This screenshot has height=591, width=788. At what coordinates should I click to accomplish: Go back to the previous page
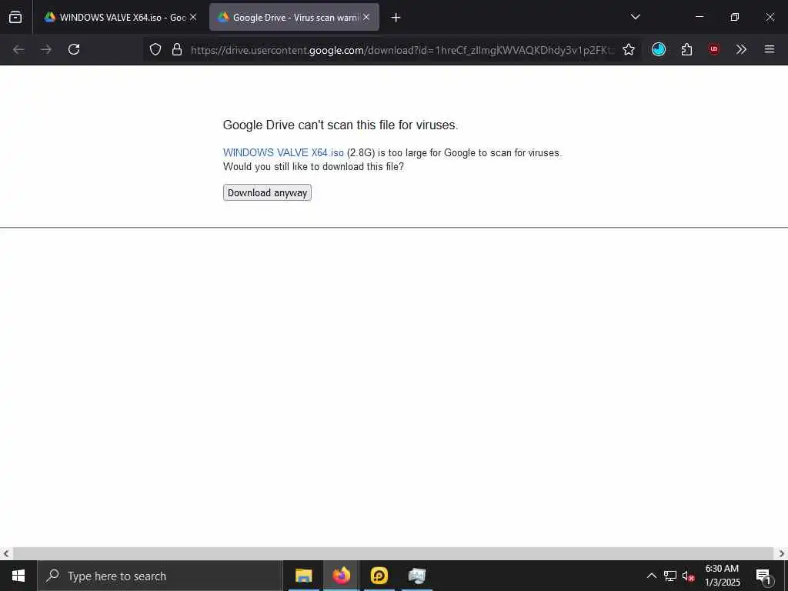[x=18, y=49]
